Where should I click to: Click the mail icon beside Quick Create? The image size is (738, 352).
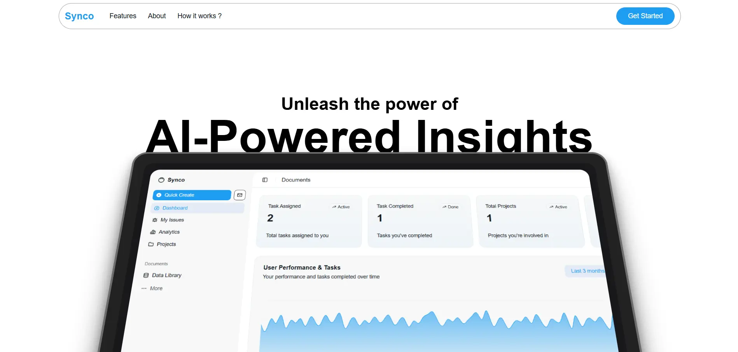click(240, 195)
